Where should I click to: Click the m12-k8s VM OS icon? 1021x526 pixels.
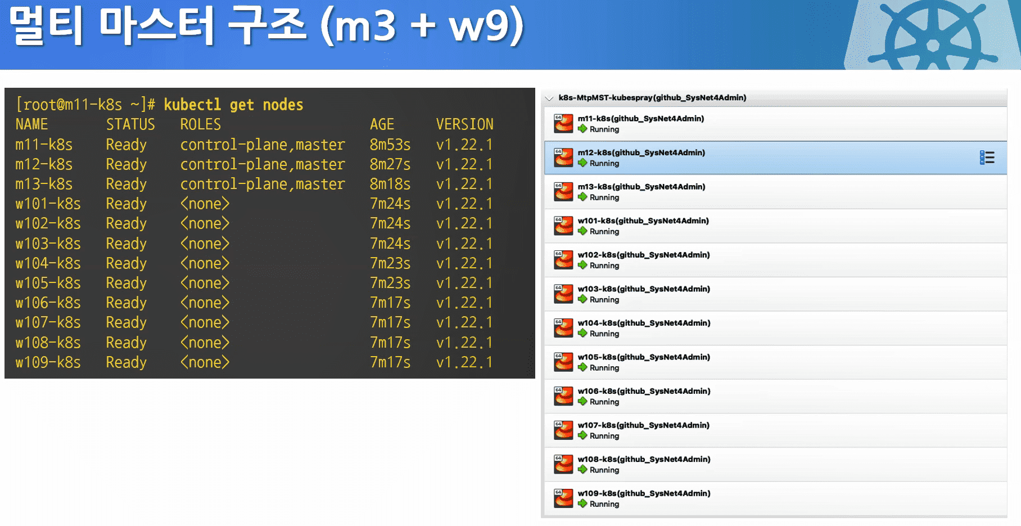[563, 158]
